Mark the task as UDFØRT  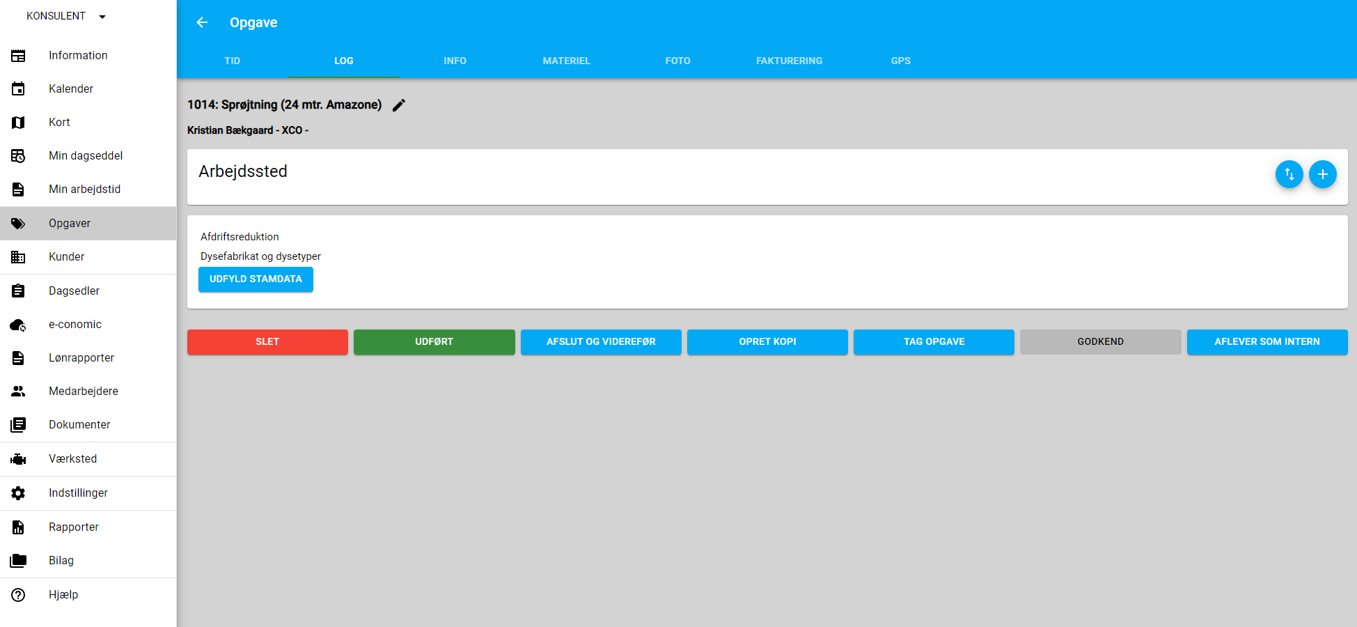coord(434,342)
